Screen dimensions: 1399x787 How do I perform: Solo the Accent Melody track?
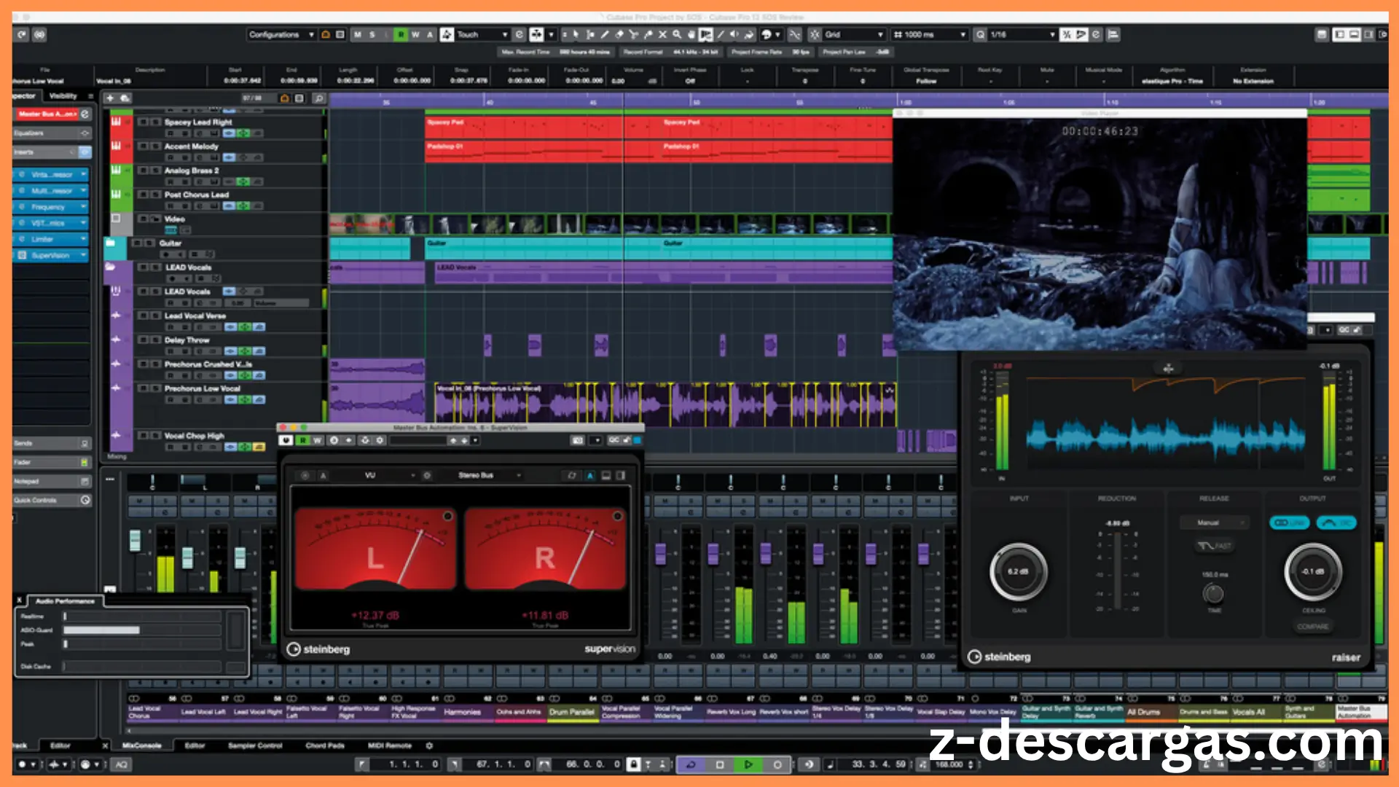click(x=155, y=146)
